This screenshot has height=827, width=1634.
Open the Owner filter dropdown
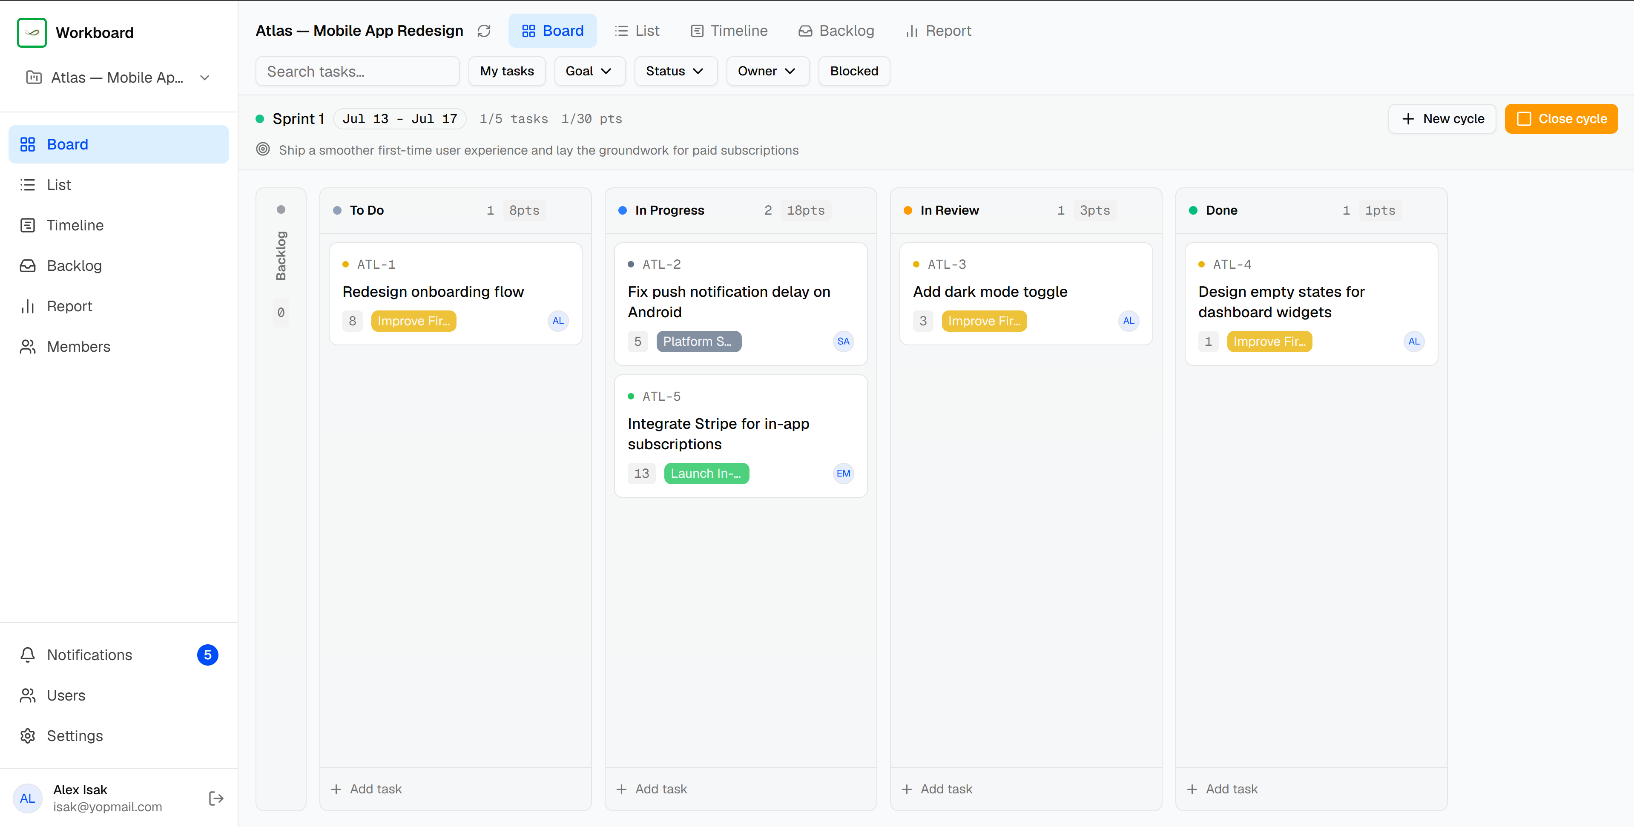click(767, 71)
